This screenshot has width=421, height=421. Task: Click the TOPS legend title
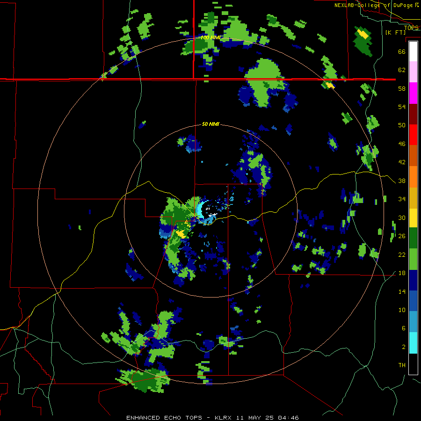[x=411, y=28]
